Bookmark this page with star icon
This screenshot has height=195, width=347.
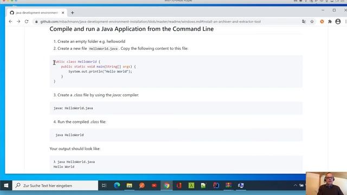[x=312, y=22]
